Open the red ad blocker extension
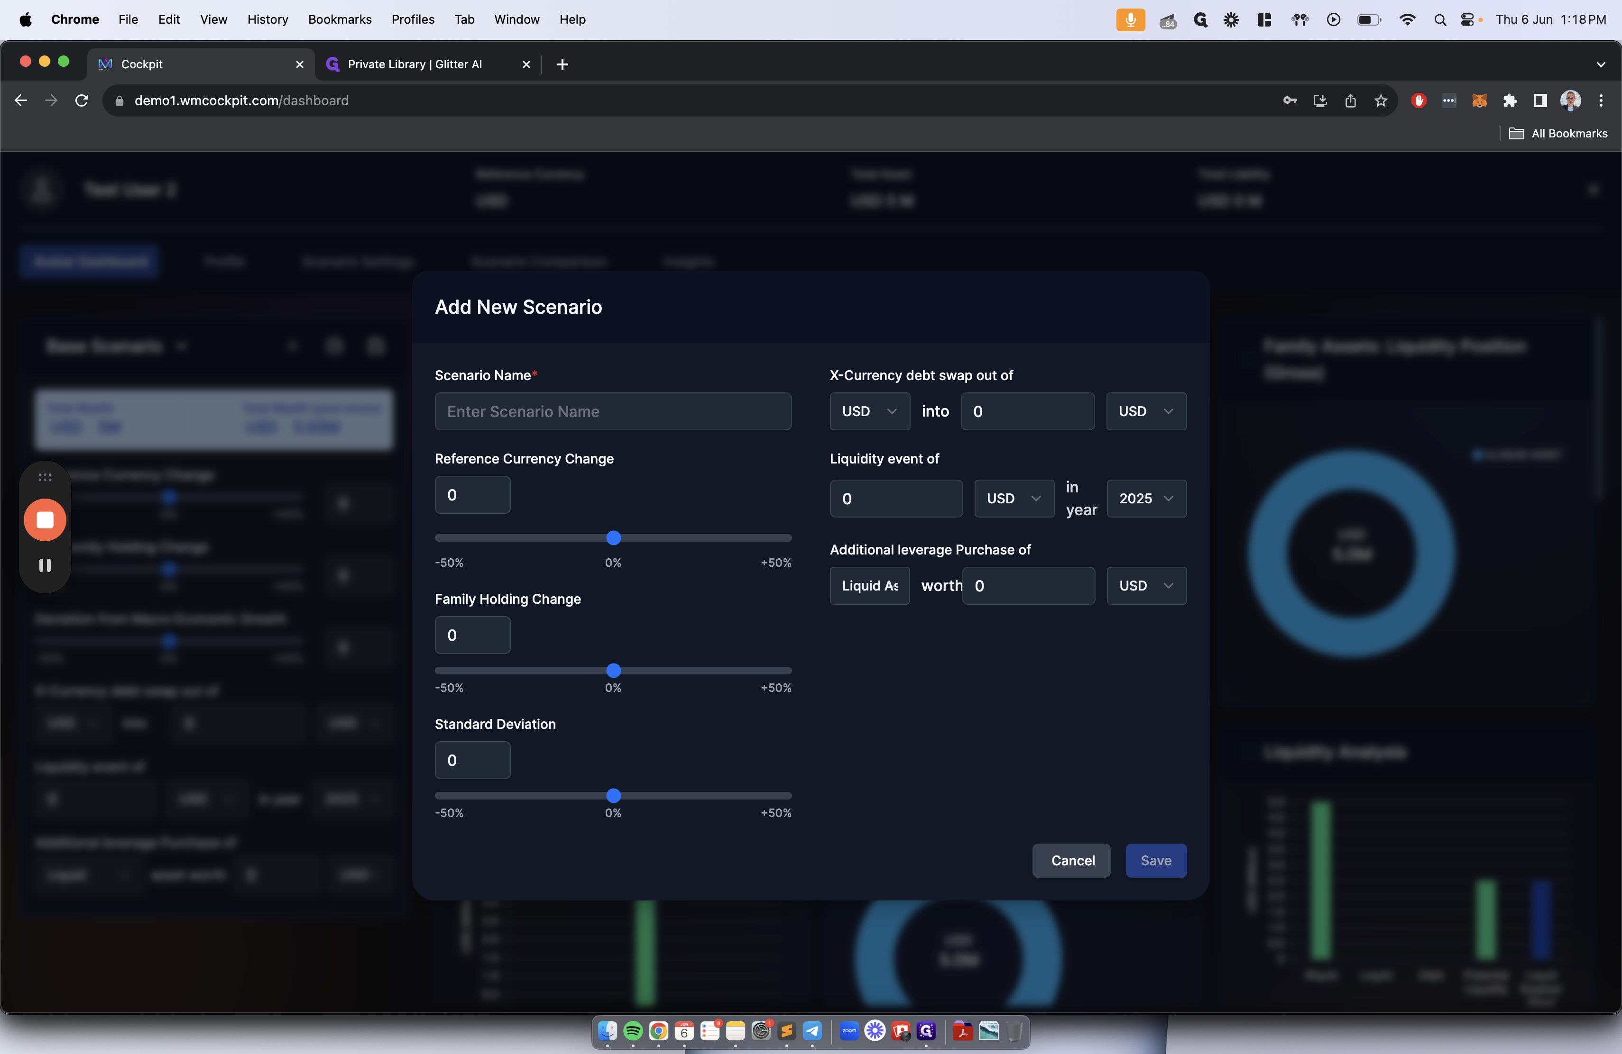This screenshot has width=1622, height=1054. pyautogui.click(x=1419, y=101)
